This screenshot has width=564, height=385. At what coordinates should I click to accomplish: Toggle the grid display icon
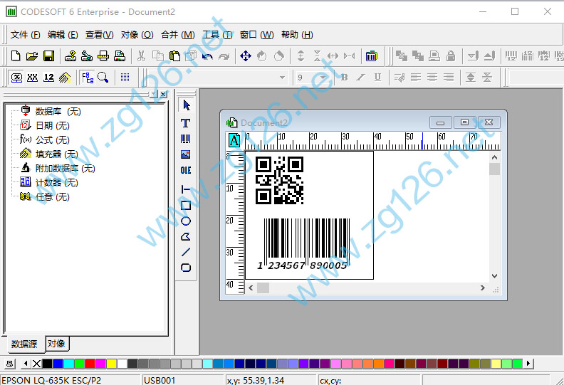point(125,78)
